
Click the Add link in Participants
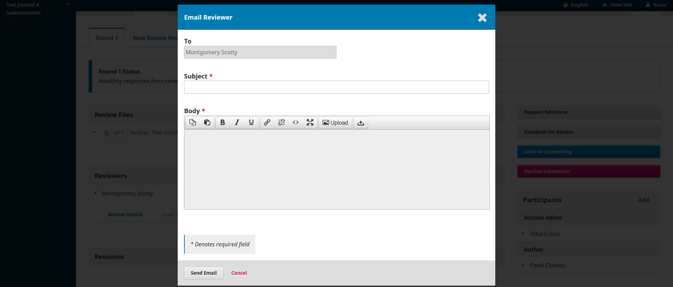644,200
